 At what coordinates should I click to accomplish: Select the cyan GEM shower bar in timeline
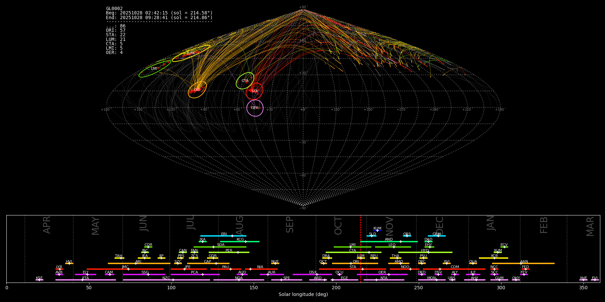click(437, 236)
